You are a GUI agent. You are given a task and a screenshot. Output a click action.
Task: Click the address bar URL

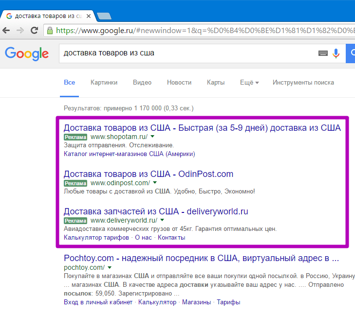click(205, 30)
